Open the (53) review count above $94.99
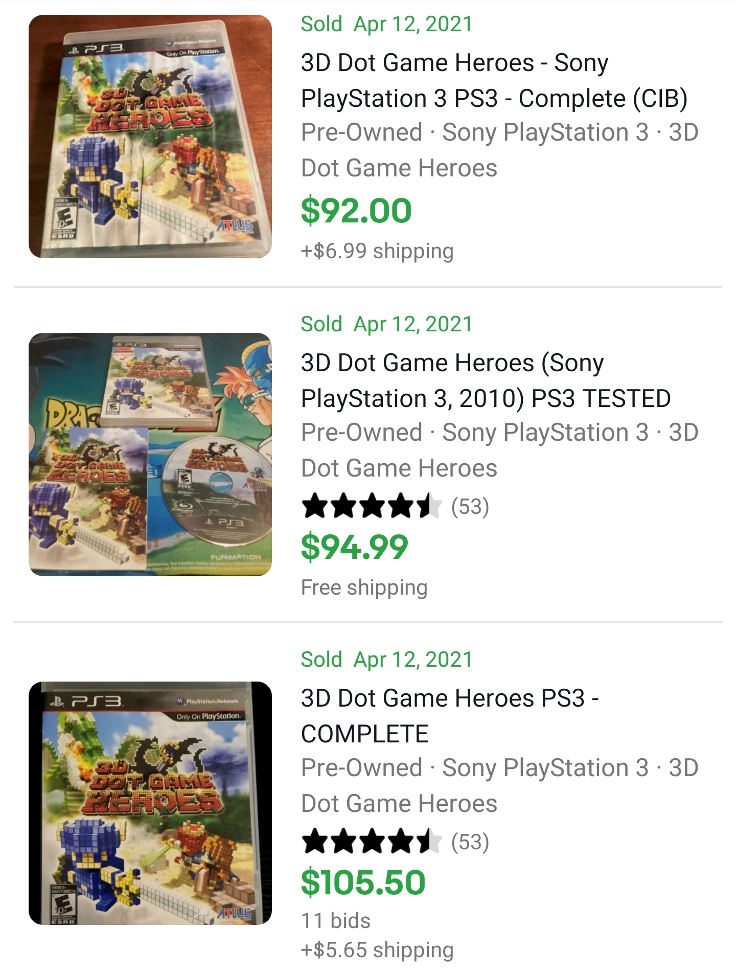 point(470,506)
